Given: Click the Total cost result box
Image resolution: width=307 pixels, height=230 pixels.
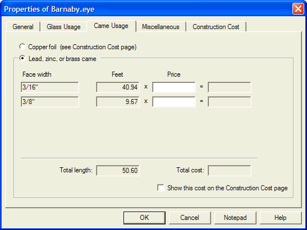Looking at the screenshot, I should [230, 171].
